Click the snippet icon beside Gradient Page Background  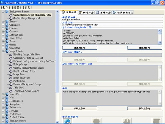click(x=11, y=18)
